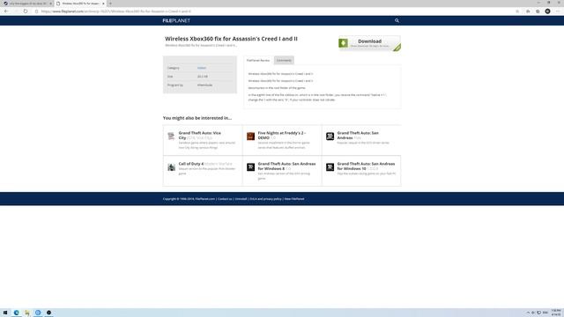
Task: Open File Explorer from the taskbar
Action: [x=27, y=313]
